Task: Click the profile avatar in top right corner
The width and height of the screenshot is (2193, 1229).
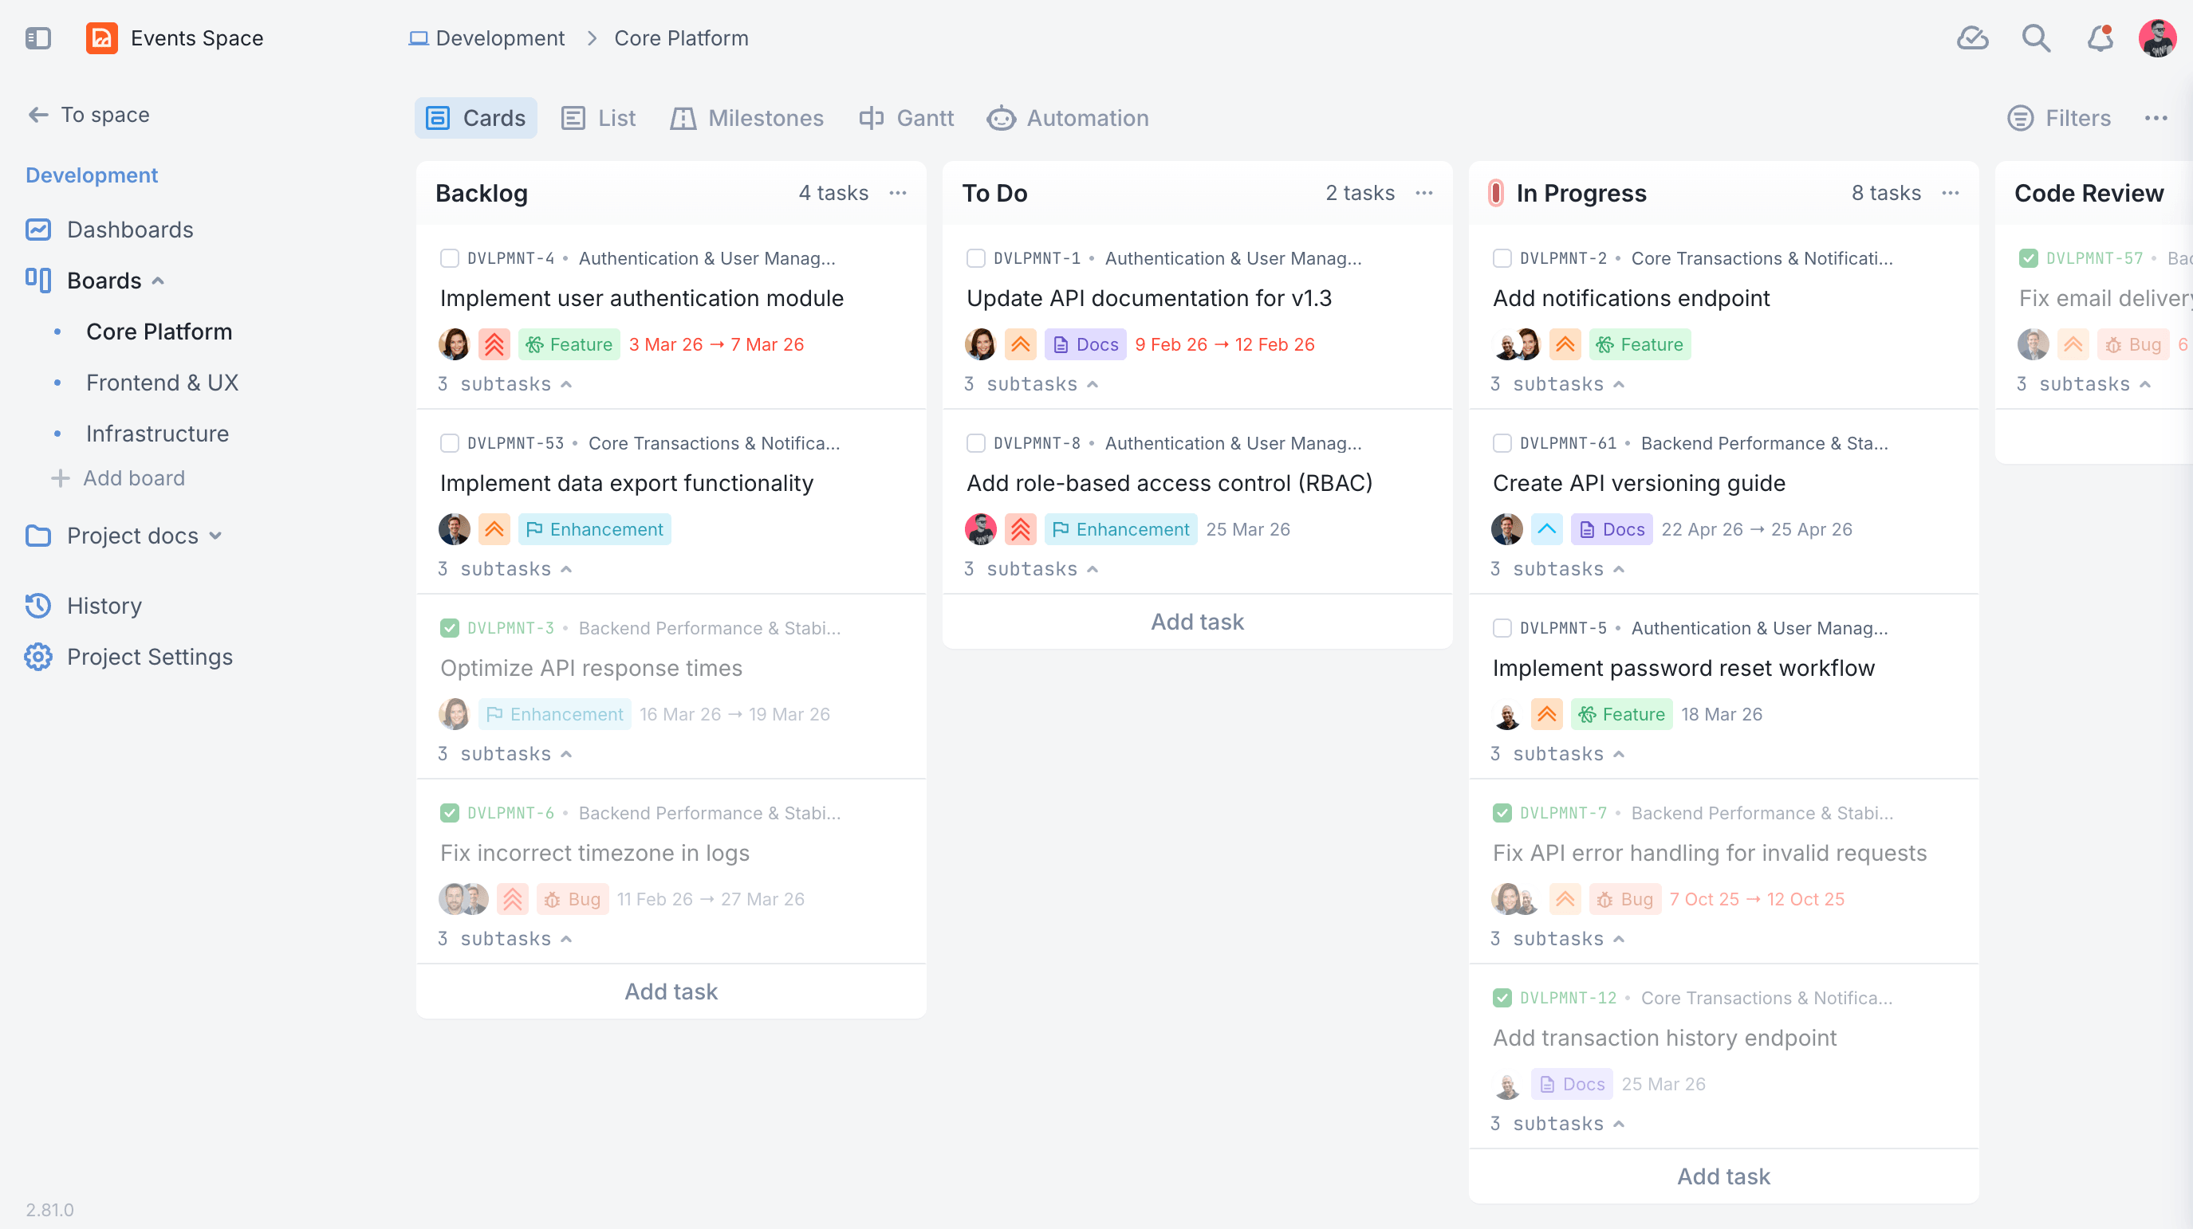Action: click(x=2157, y=38)
